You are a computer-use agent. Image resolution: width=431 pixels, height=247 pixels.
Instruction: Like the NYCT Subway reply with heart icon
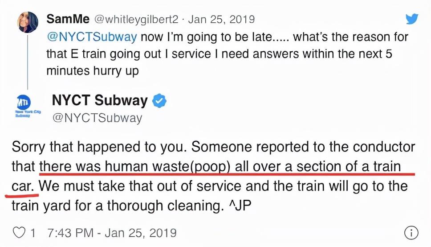tap(18, 232)
